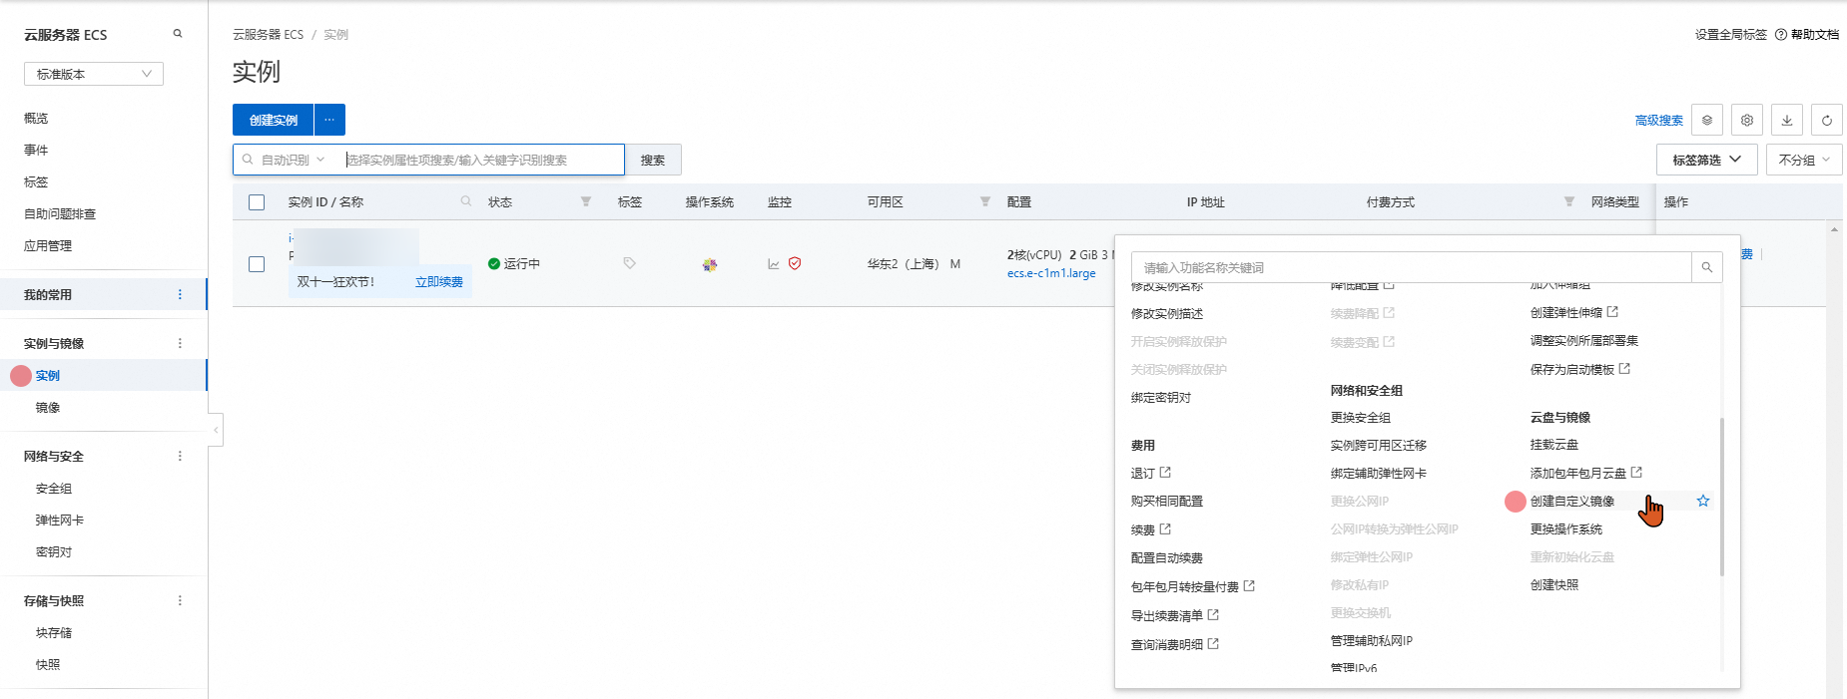Open the 不分组 grouping dropdown
This screenshot has width=1847, height=699.
[x=1803, y=160]
